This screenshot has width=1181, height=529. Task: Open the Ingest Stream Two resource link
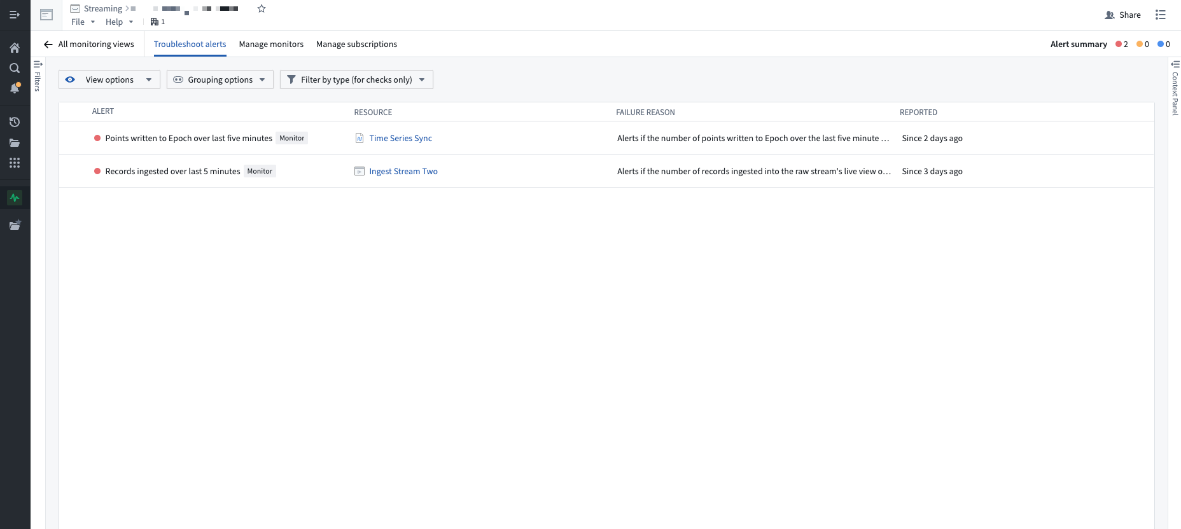pos(403,171)
